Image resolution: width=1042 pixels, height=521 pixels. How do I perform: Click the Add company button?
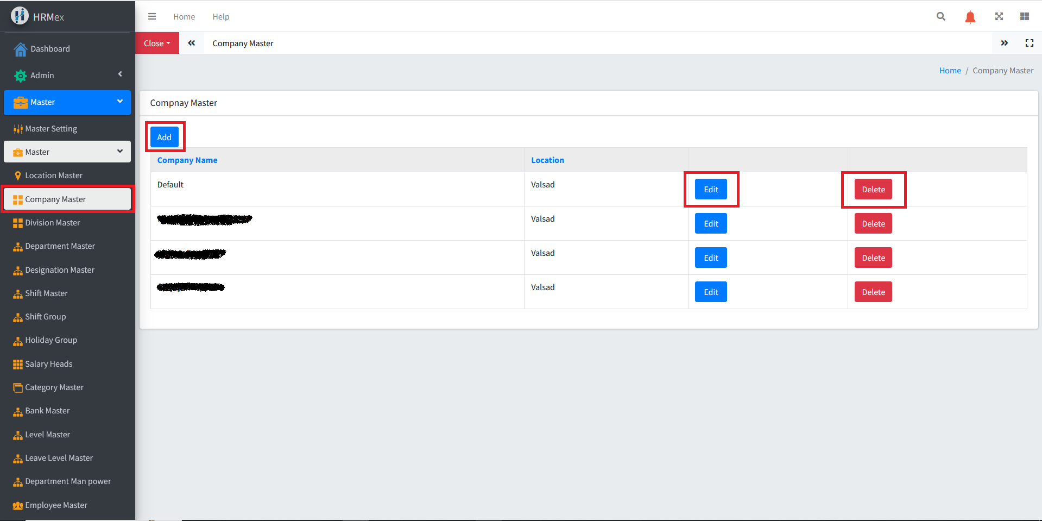164,137
